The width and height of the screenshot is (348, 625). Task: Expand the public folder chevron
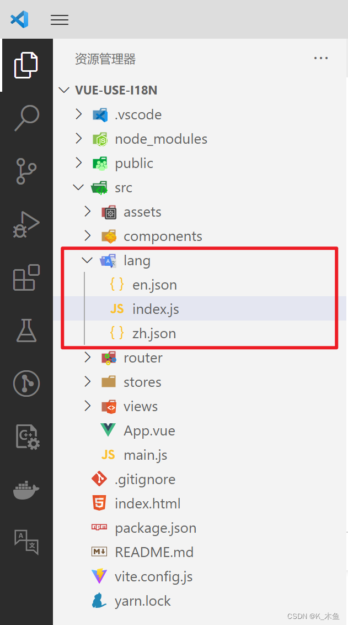(79, 163)
